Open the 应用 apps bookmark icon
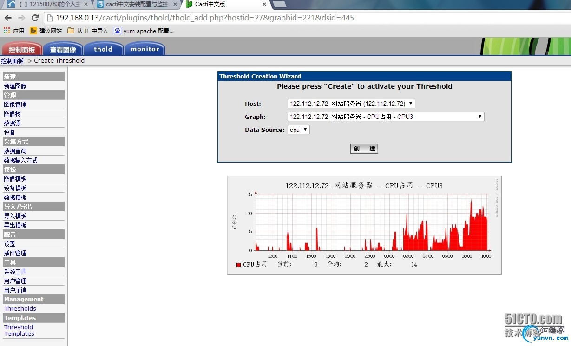 pyautogui.click(x=13, y=31)
